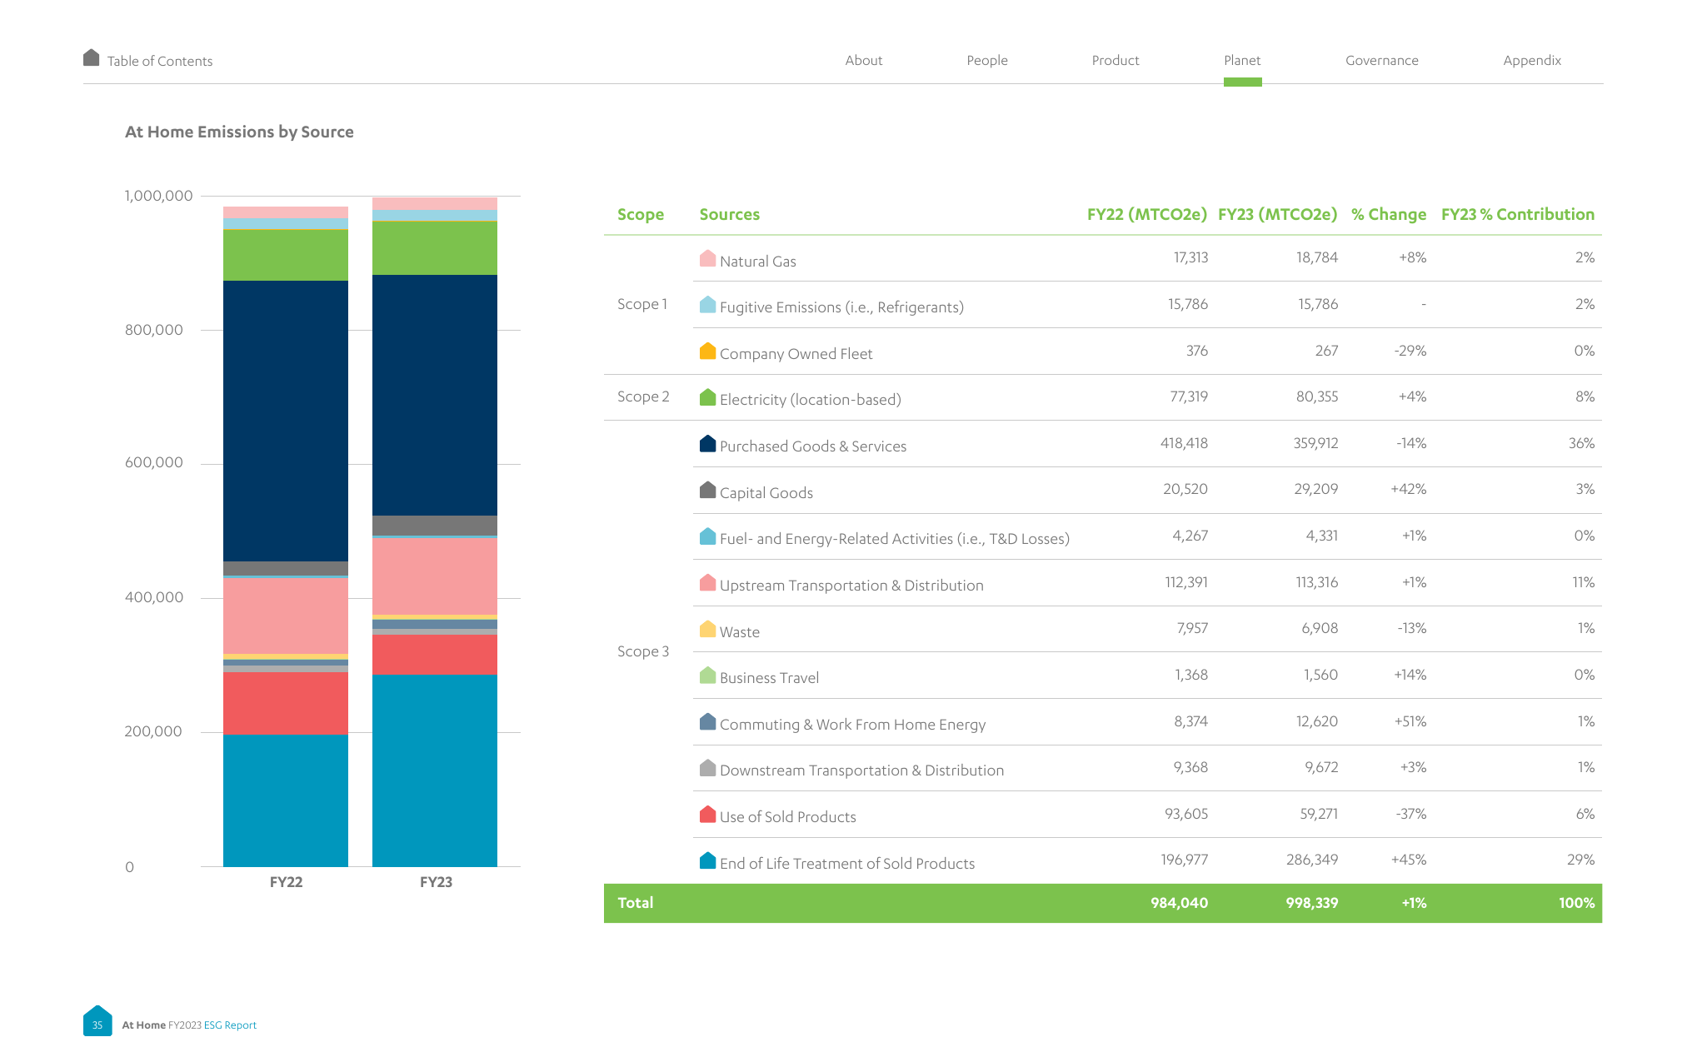This screenshot has height=1062, width=1687.
Task: Click the Use of Sold Products -37% cell
Action: 1410,814
